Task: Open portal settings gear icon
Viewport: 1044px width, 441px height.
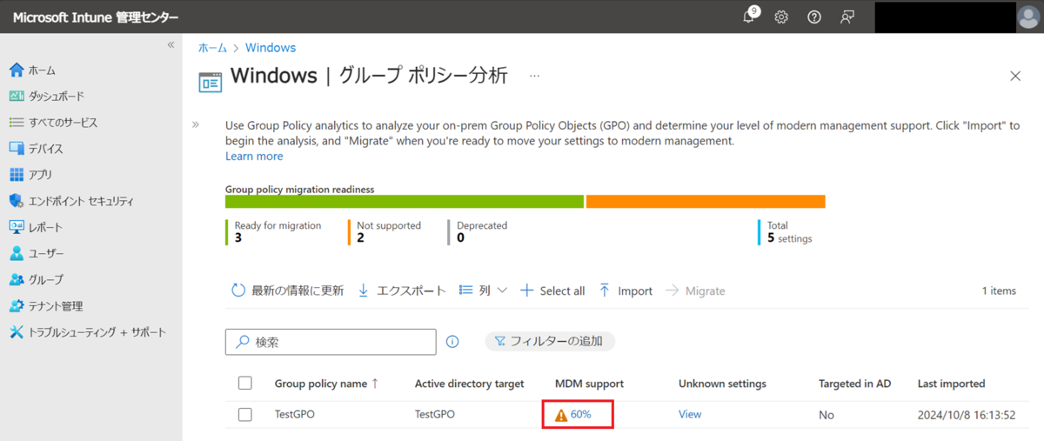Action: (x=781, y=17)
